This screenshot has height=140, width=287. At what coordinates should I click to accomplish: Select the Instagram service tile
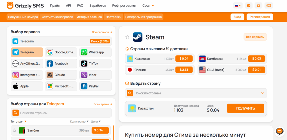[27, 75]
